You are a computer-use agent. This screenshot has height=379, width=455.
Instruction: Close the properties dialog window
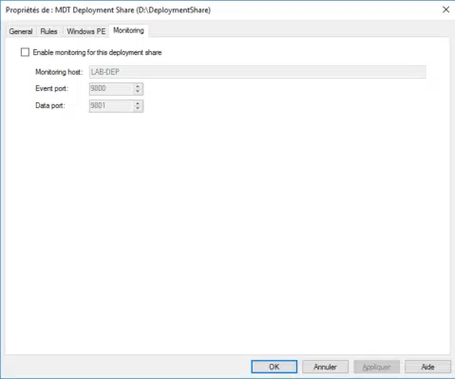point(446,9)
